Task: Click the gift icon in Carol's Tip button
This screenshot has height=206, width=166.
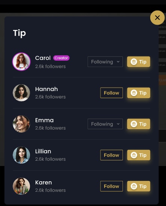Action: pyautogui.click(x=134, y=62)
